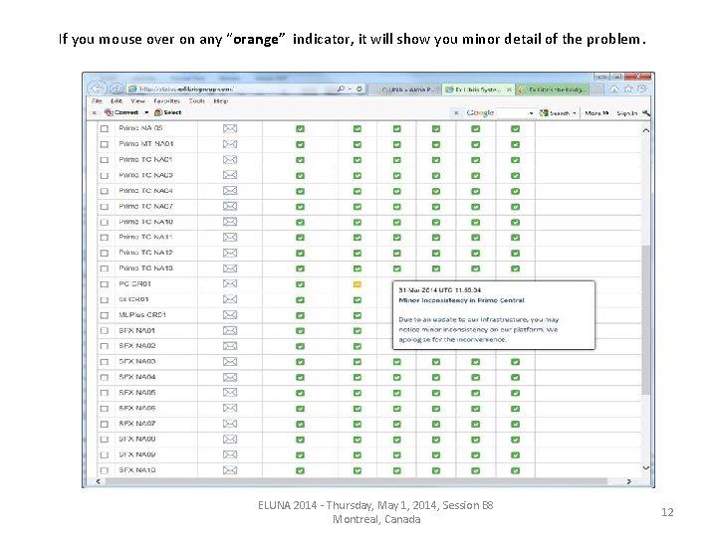Tick the checkbox for SFX NA09

click(x=105, y=454)
